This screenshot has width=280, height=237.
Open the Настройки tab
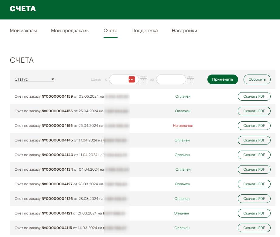coord(184,31)
